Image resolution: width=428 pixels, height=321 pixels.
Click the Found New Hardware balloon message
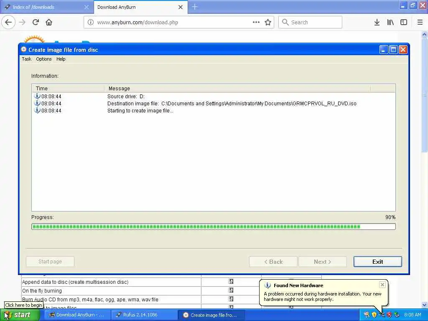point(322,296)
